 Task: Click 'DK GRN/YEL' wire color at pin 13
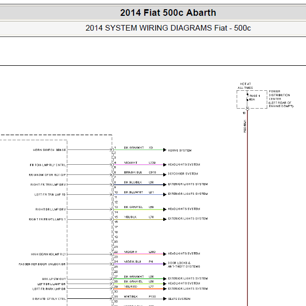point(134,207)
